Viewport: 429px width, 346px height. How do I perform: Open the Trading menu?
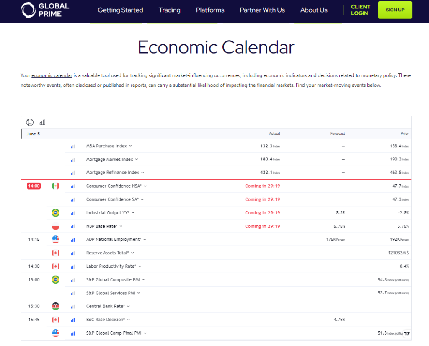[x=169, y=10]
